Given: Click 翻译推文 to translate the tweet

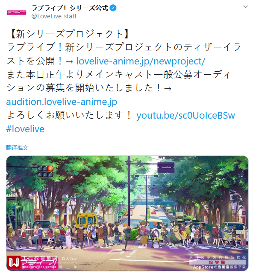Looking at the screenshot, I should pos(17,148).
